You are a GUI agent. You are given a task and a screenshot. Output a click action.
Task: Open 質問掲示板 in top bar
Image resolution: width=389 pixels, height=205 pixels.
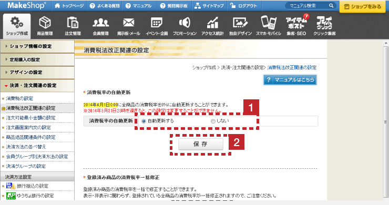click(x=174, y=5)
